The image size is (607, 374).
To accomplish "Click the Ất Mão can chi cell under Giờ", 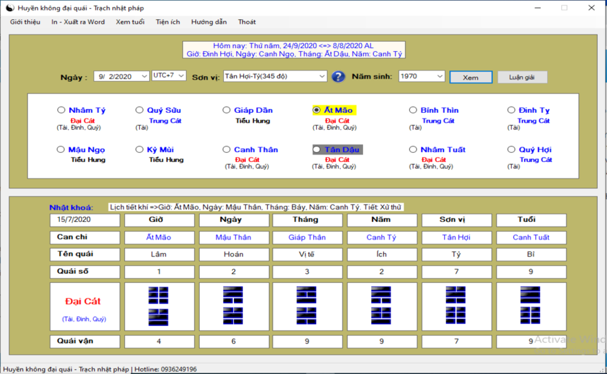I will (159, 237).
